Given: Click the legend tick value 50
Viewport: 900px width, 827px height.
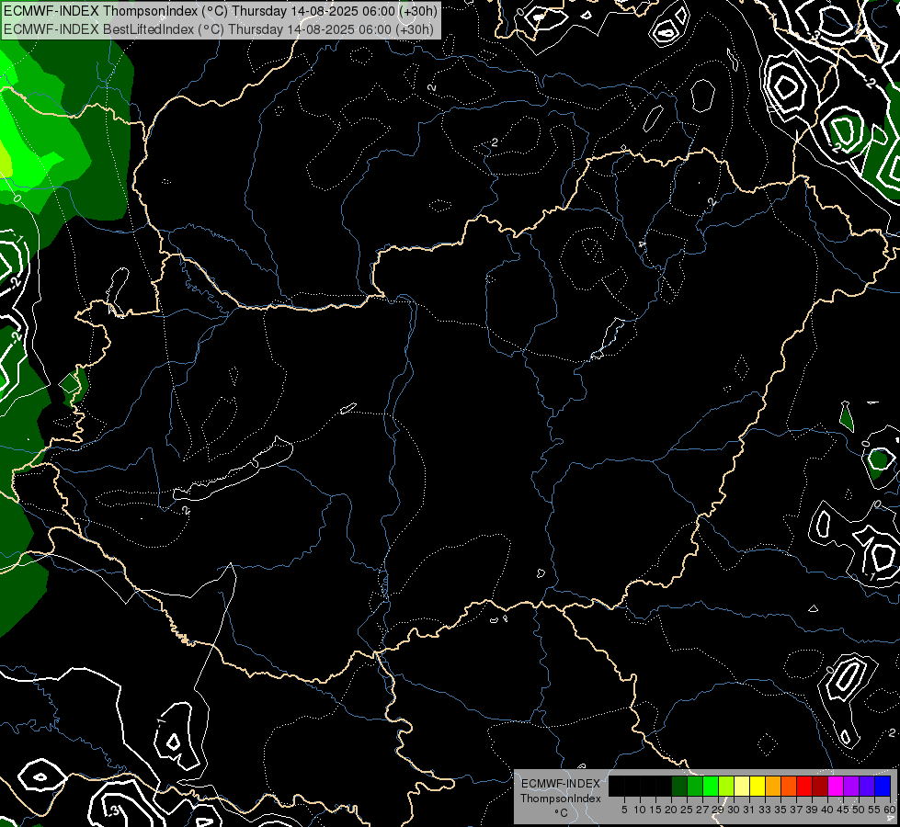Looking at the screenshot, I should [859, 810].
